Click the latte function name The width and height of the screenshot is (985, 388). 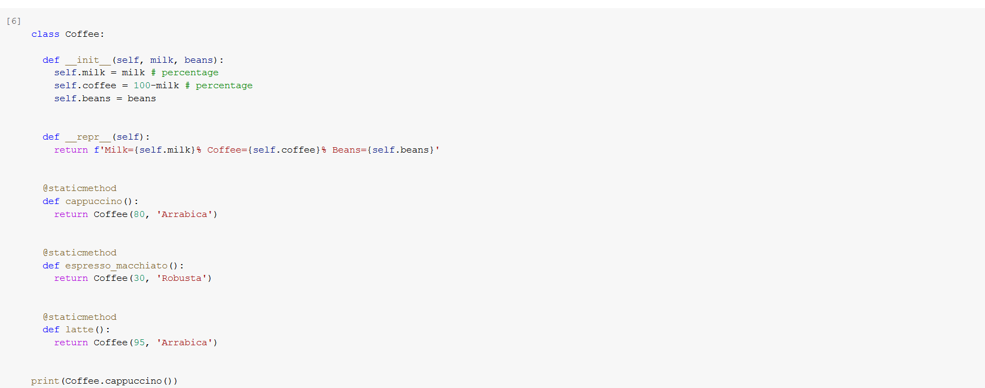click(x=79, y=330)
